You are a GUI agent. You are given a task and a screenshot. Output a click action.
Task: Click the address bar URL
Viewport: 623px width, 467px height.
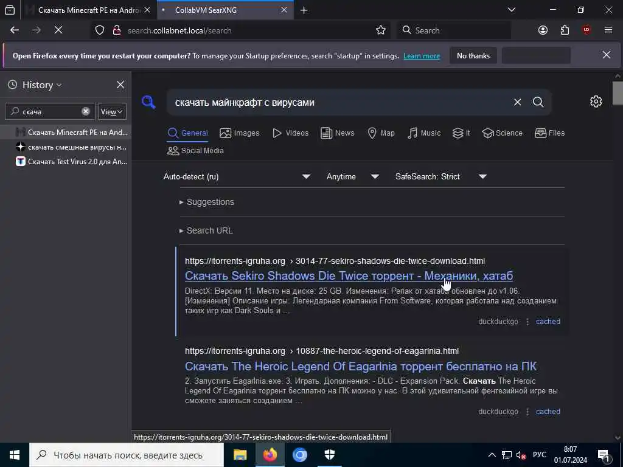coord(179,30)
